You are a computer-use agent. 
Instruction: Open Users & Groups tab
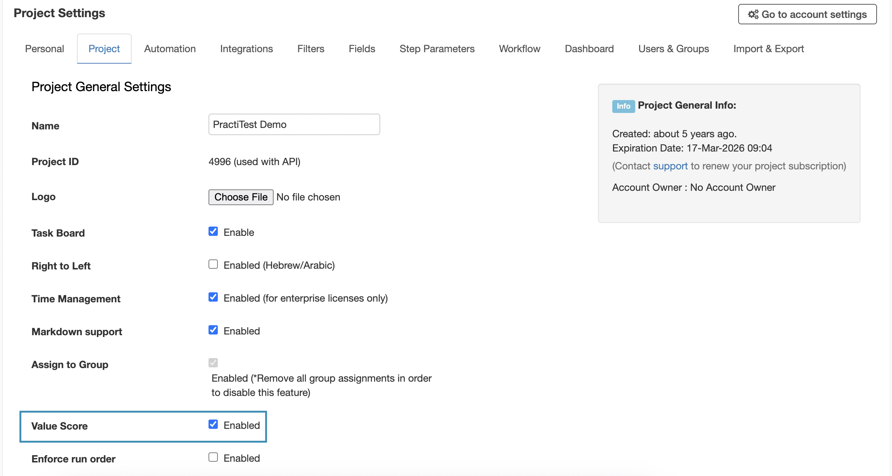tap(674, 49)
